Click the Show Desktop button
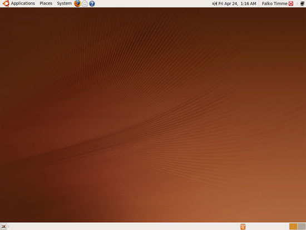The height and width of the screenshot is (230, 306). point(3,227)
